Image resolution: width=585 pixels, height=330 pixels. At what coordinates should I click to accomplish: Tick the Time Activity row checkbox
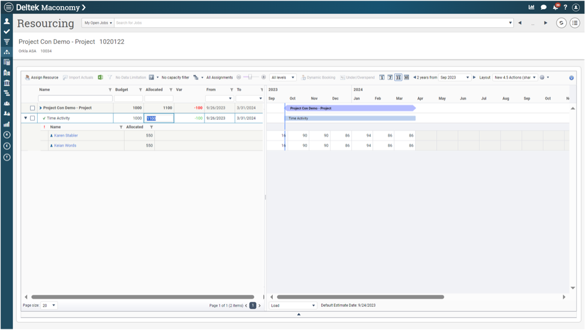[32, 119]
